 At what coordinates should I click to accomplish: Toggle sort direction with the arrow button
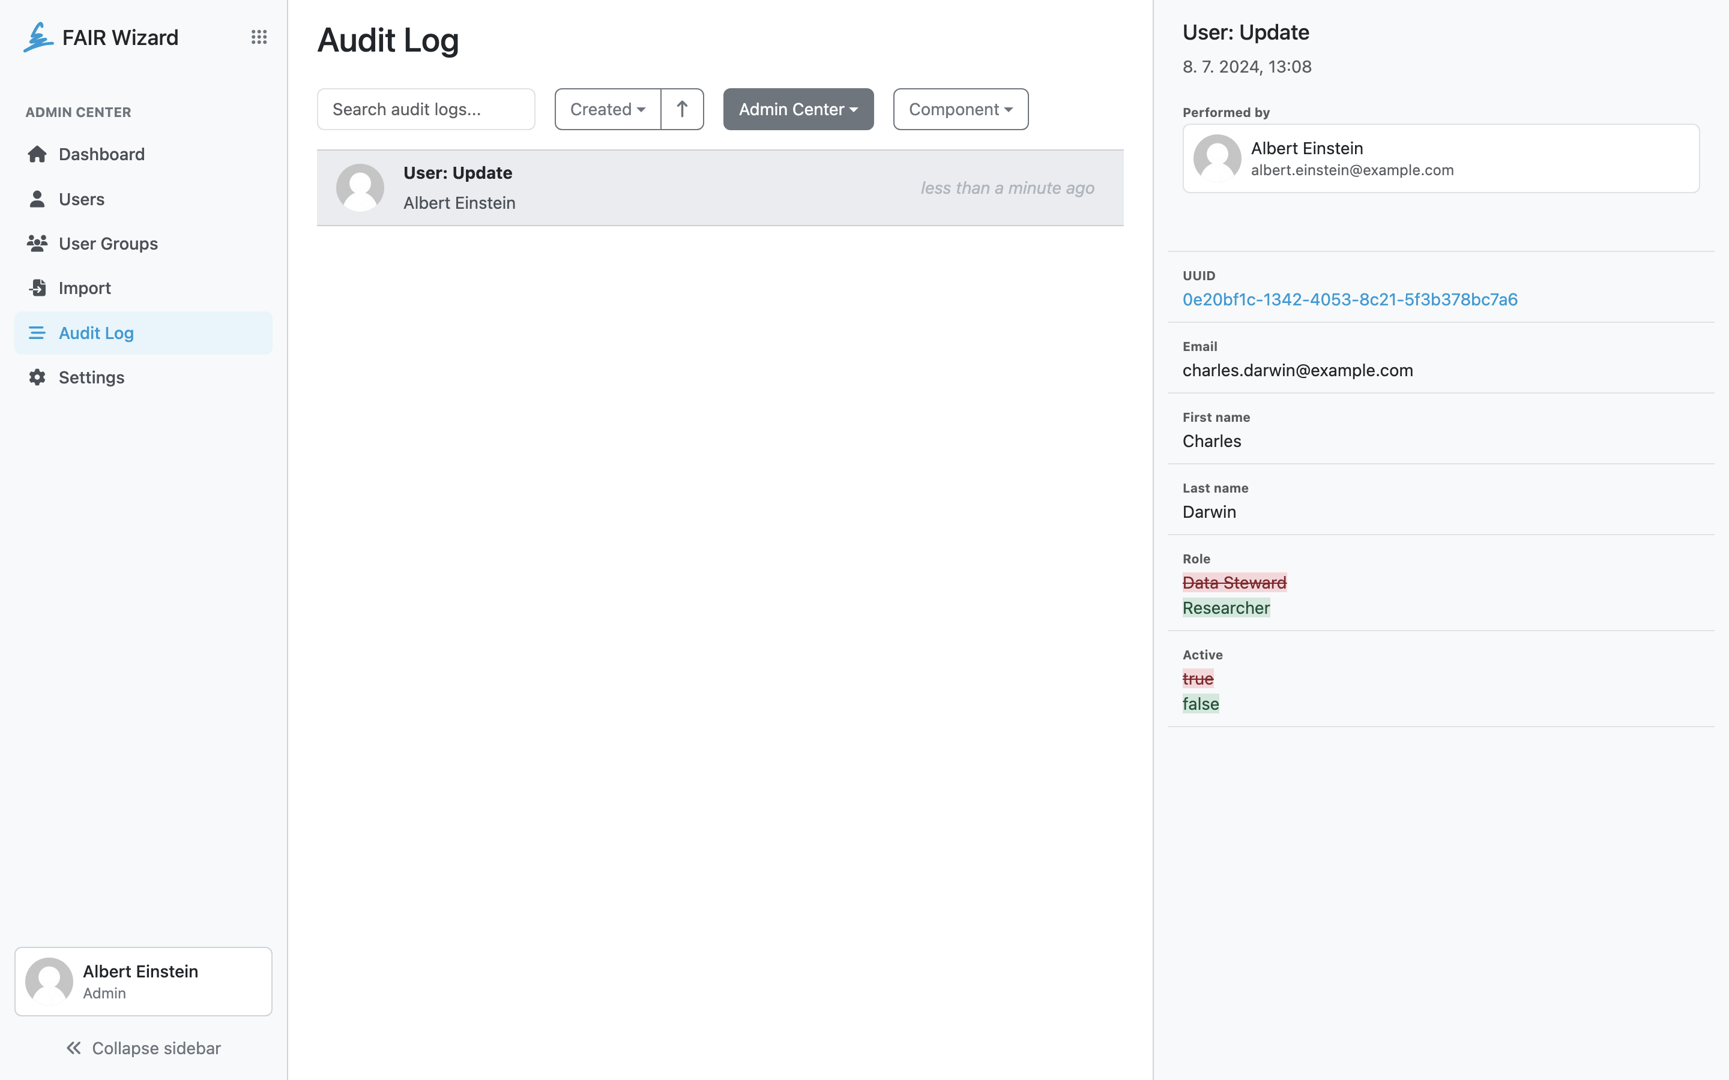[x=683, y=109]
